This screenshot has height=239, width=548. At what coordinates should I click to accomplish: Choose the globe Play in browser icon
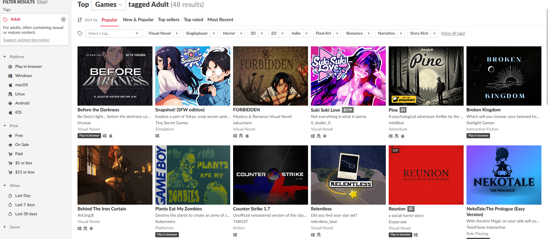(10, 67)
